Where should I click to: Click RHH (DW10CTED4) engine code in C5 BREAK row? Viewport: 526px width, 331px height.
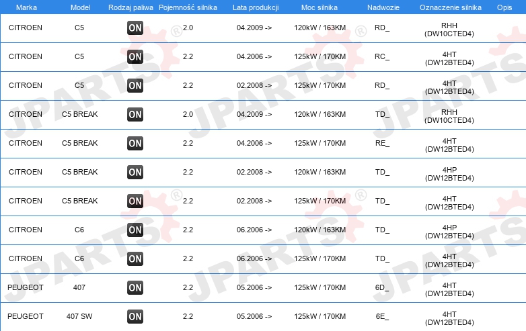449,116
